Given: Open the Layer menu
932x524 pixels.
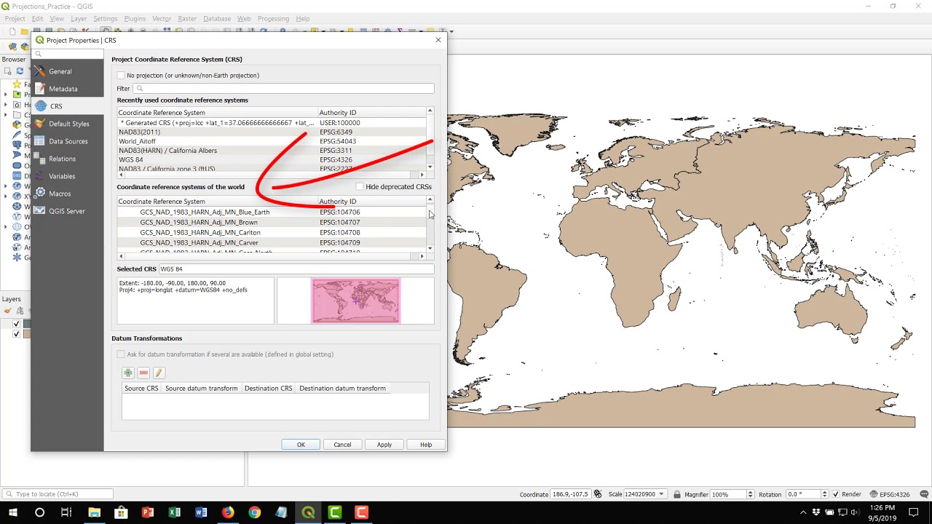Looking at the screenshot, I should [x=78, y=18].
